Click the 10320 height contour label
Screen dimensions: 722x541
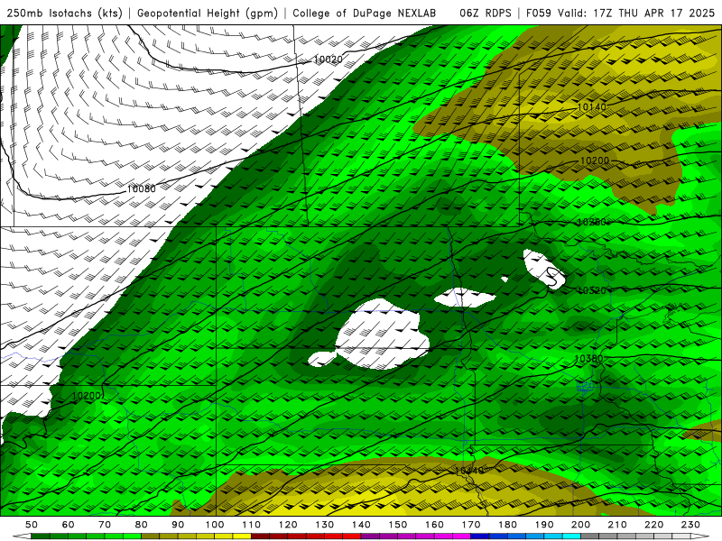(592, 290)
